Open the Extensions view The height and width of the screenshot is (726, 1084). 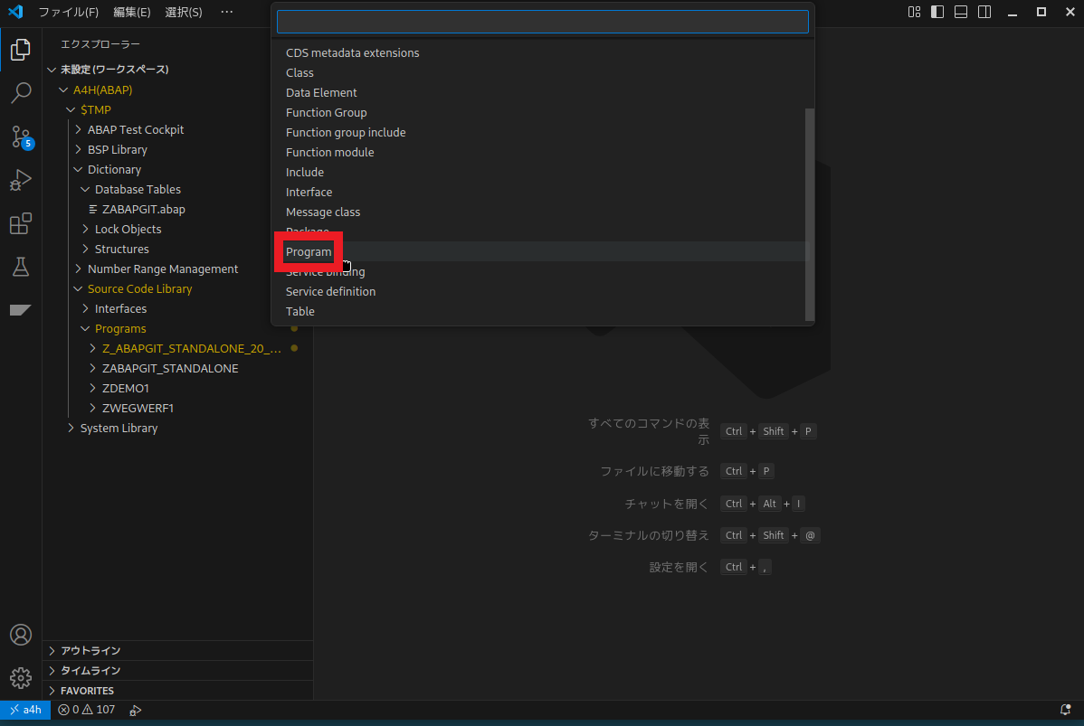21,223
